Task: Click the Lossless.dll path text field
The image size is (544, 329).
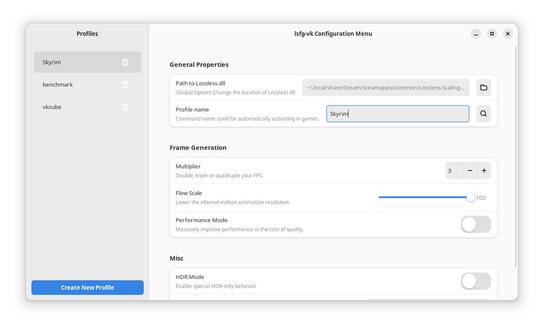Action: (386, 88)
